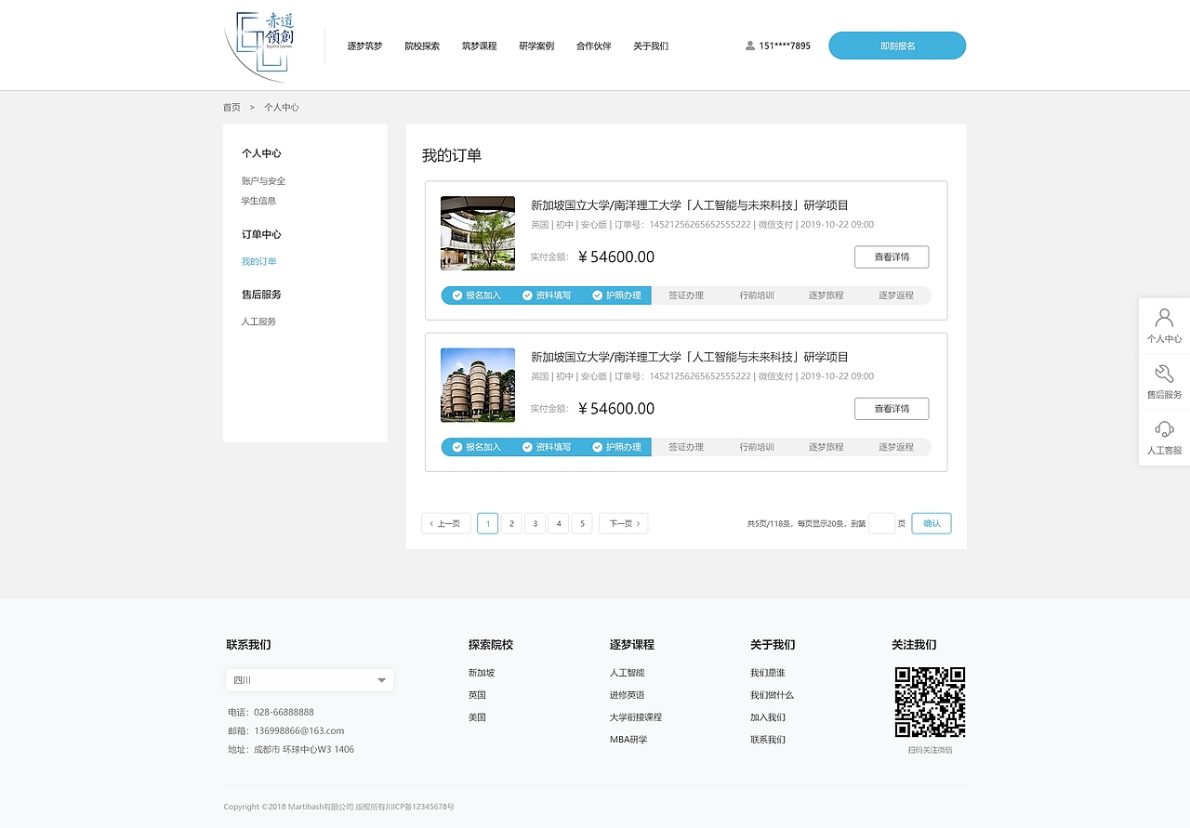Click the 即刻报名 signup button

[896, 45]
